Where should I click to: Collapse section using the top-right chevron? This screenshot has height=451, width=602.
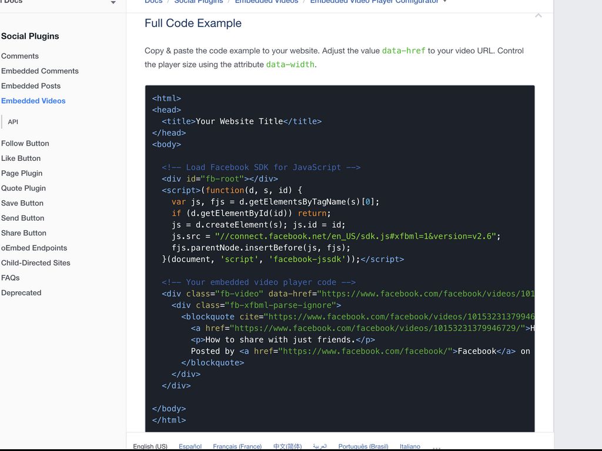[538, 15]
